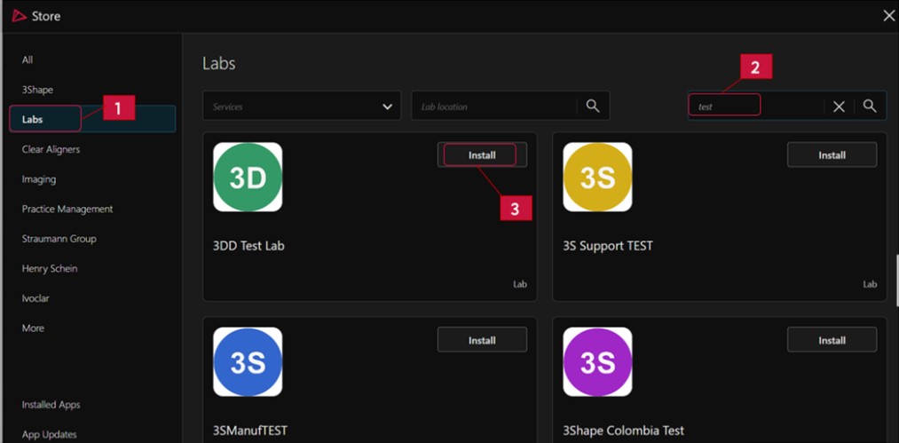The image size is (899, 443).
Task: Install the 3DD Test Lab
Action: [482, 154]
